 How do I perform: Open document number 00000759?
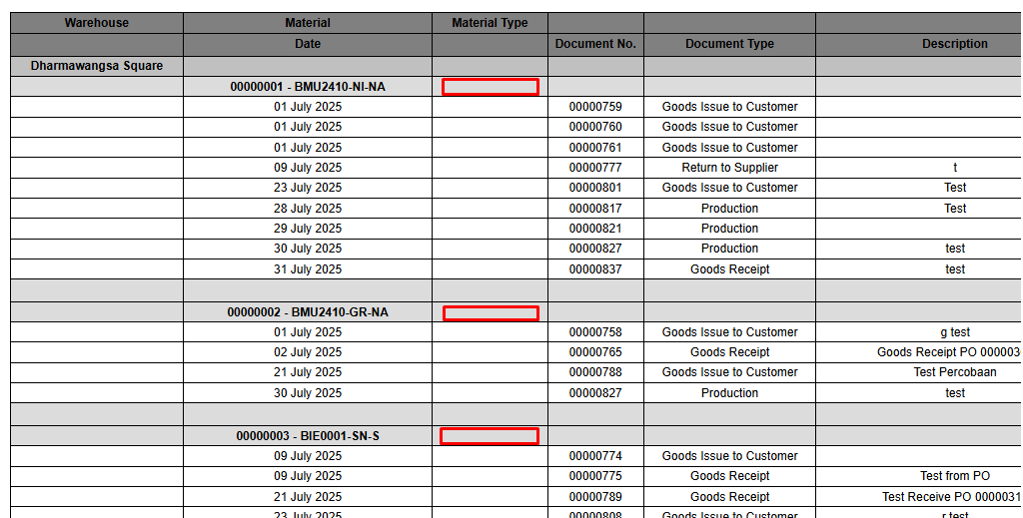pos(595,107)
